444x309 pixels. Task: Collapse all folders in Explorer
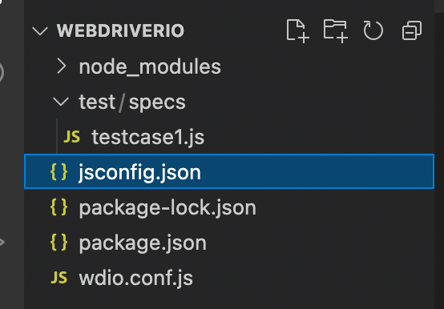[412, 30]
